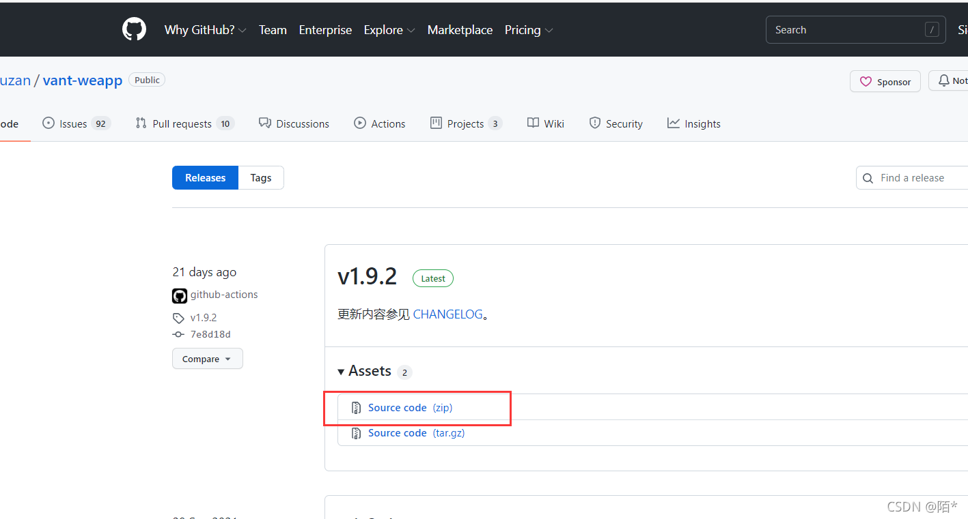
Task: Click the Projects board icon
Action: (436, 123)
